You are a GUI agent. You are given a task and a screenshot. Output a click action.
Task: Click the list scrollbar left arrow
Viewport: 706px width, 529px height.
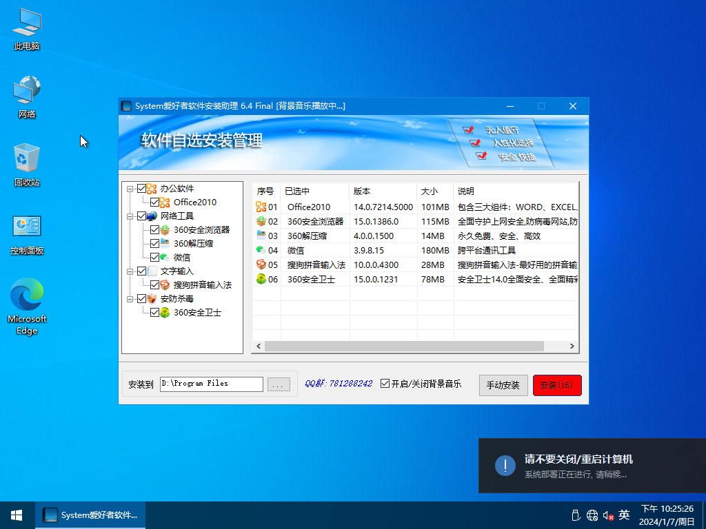259,346
